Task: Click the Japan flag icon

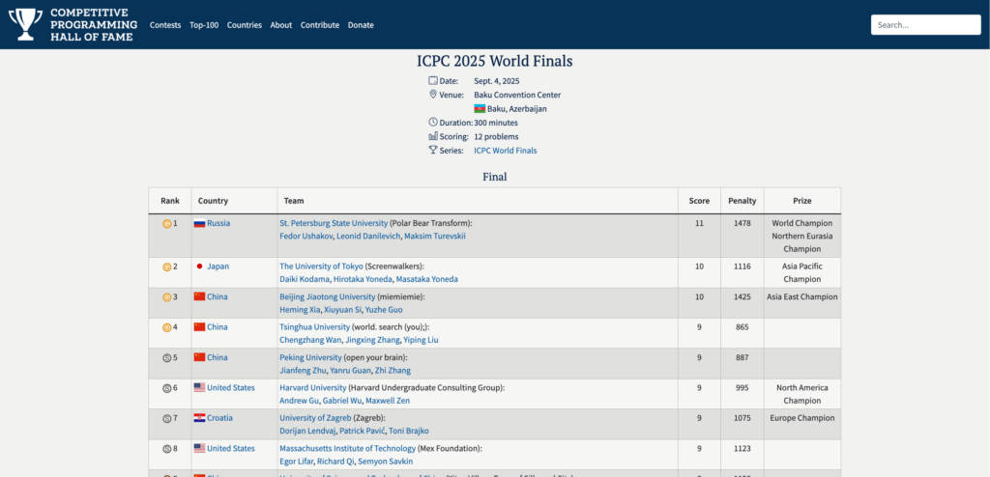Action: click(x=199, y=267)
